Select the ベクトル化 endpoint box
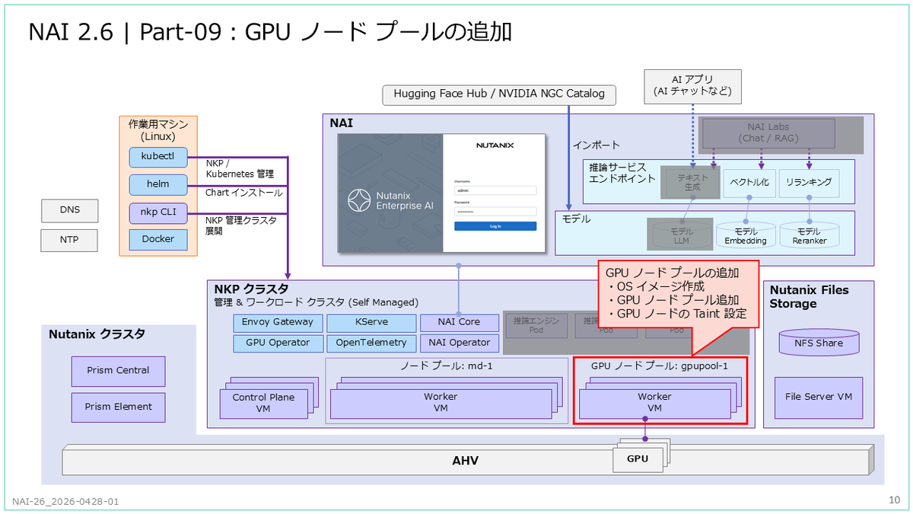 (749, 183)
